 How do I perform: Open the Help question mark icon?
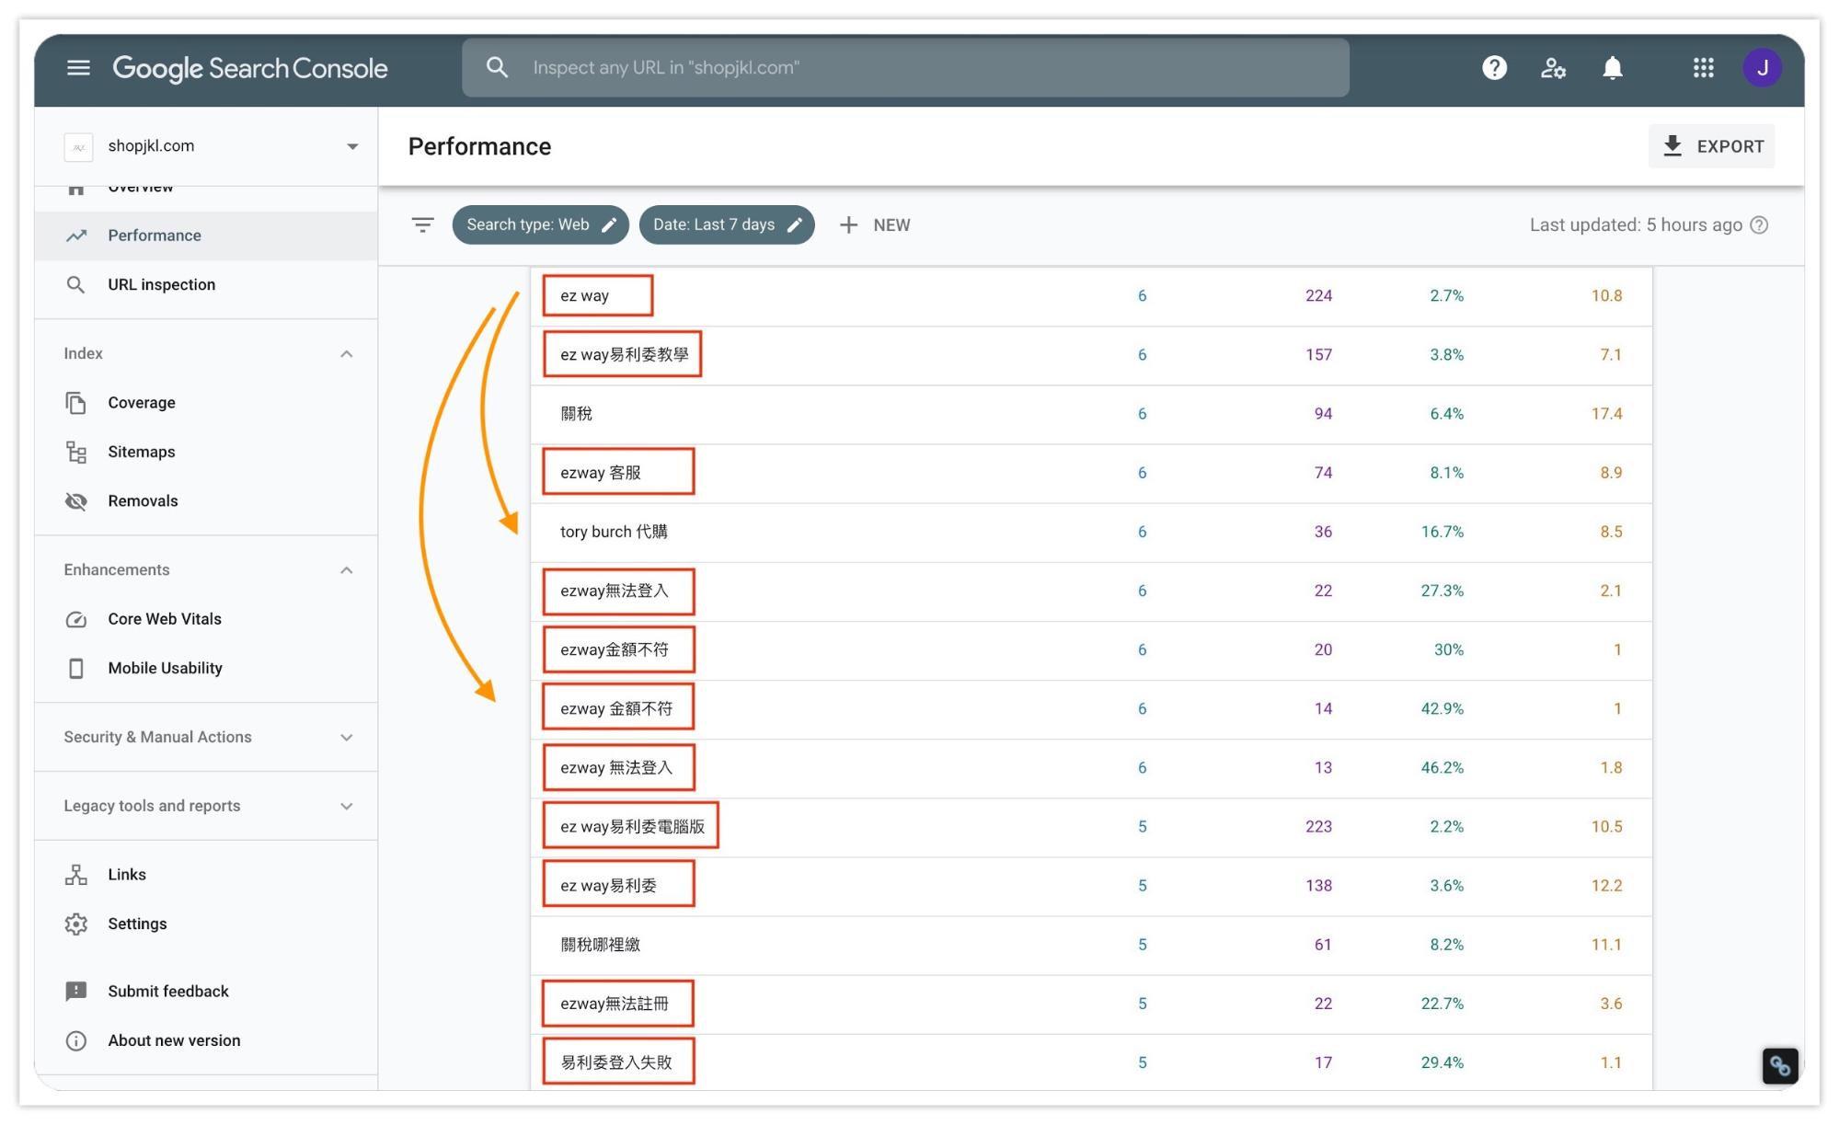tap(1494, 67)
